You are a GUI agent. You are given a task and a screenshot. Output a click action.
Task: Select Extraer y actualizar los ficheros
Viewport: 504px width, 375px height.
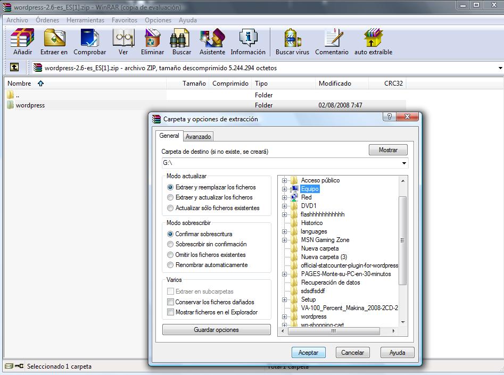pos(170,197)
